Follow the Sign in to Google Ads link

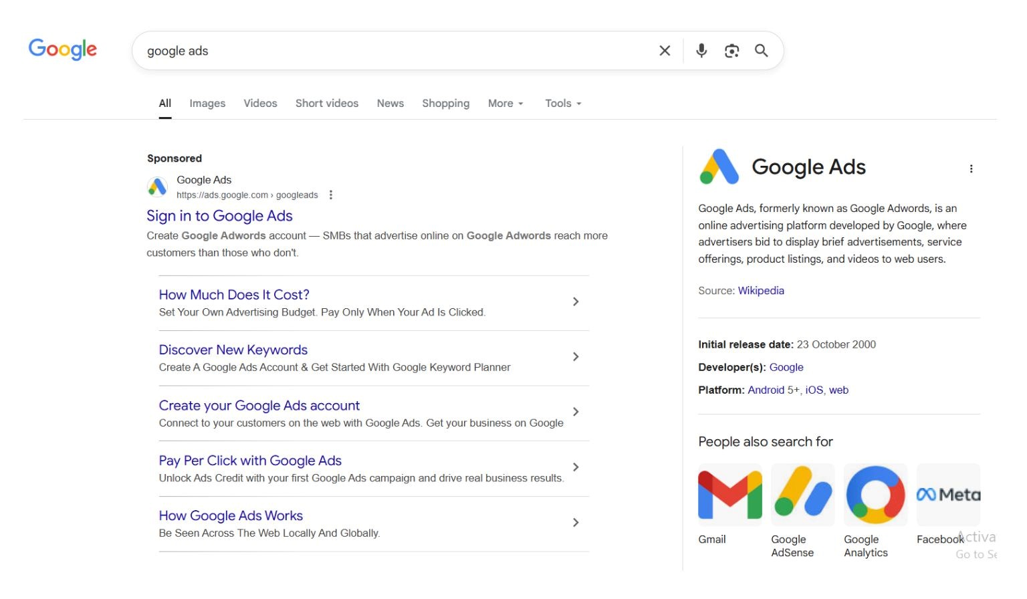coord(219,215)
